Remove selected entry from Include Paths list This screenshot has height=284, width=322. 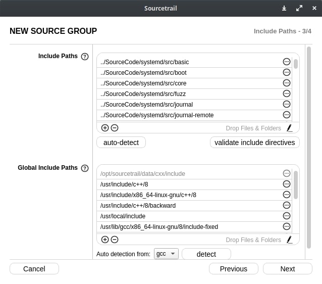115,128
